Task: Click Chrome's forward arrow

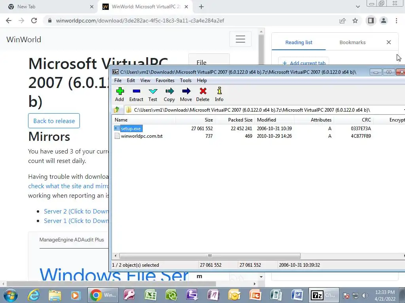Action: point(21,21)
